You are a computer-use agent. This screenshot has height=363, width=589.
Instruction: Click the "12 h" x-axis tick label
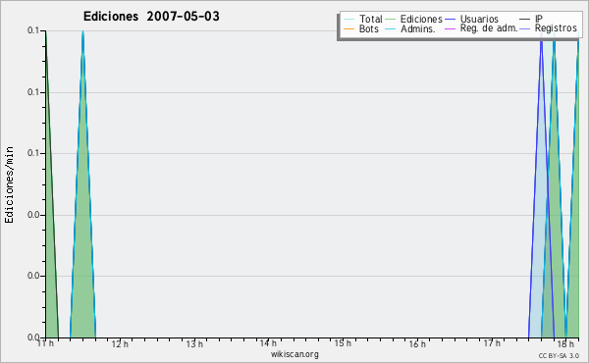pyautogui.click(x=120, y=343)
